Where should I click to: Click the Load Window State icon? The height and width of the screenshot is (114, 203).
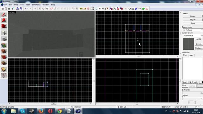pyautogui.click(x=17, y=9)
